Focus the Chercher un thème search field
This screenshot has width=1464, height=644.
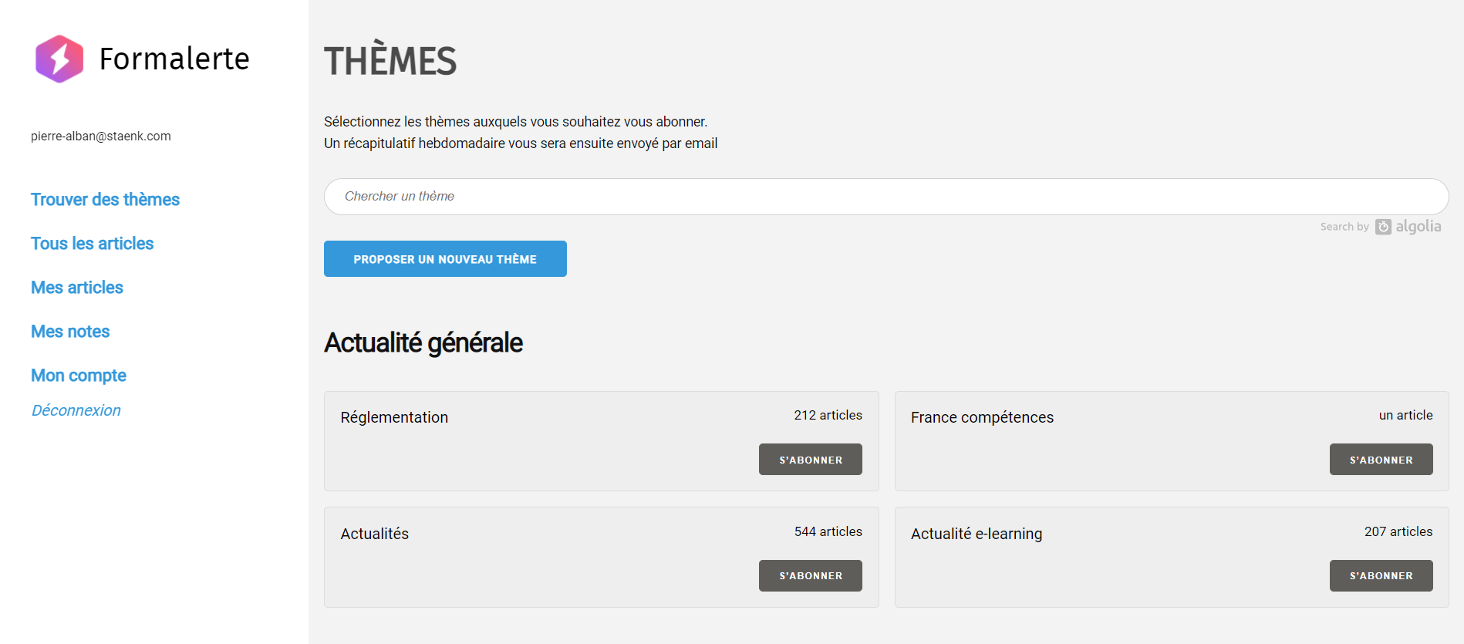pyautogui.click(x=886, y=197)
